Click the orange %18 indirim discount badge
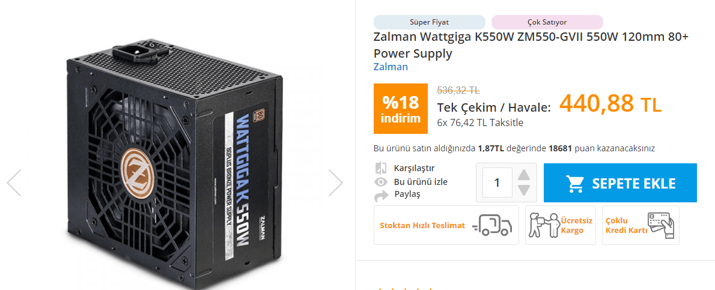 [x=400, y=109]
